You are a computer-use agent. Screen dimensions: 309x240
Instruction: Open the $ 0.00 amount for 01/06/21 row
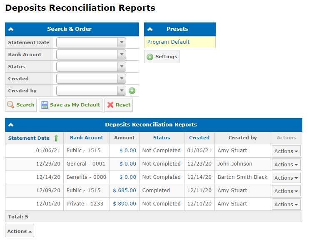128,151
